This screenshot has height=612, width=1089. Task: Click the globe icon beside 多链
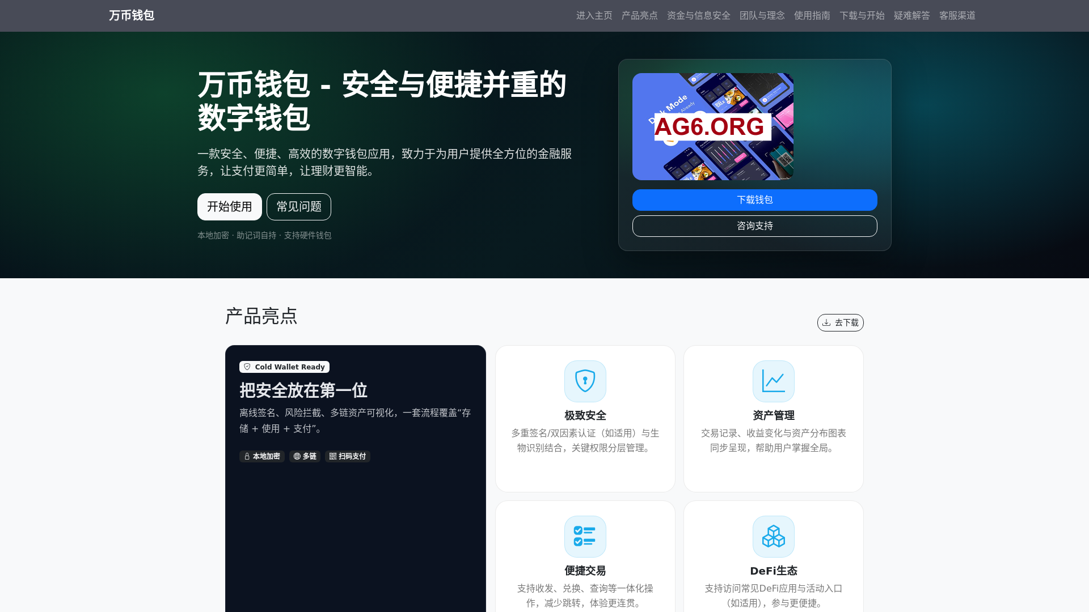pyautogui.click(x=297, y=456)
